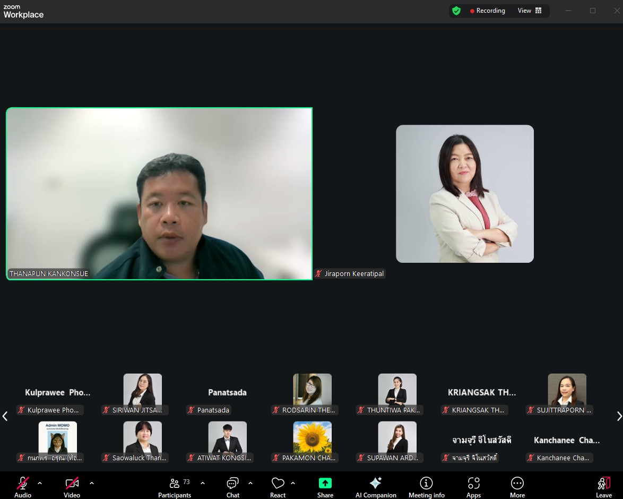The width and height of the screenshot is (623, 499).
Task: Open the Apps panel
Action: coord(473,487)
